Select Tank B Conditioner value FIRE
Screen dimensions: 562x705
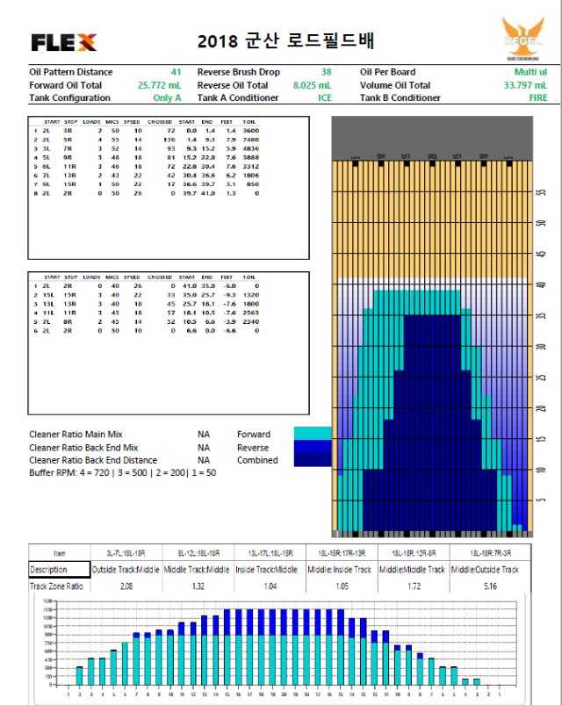(x=537, y=97)
